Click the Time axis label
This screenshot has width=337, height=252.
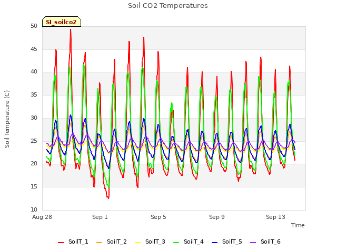click(x=298, y=225)
